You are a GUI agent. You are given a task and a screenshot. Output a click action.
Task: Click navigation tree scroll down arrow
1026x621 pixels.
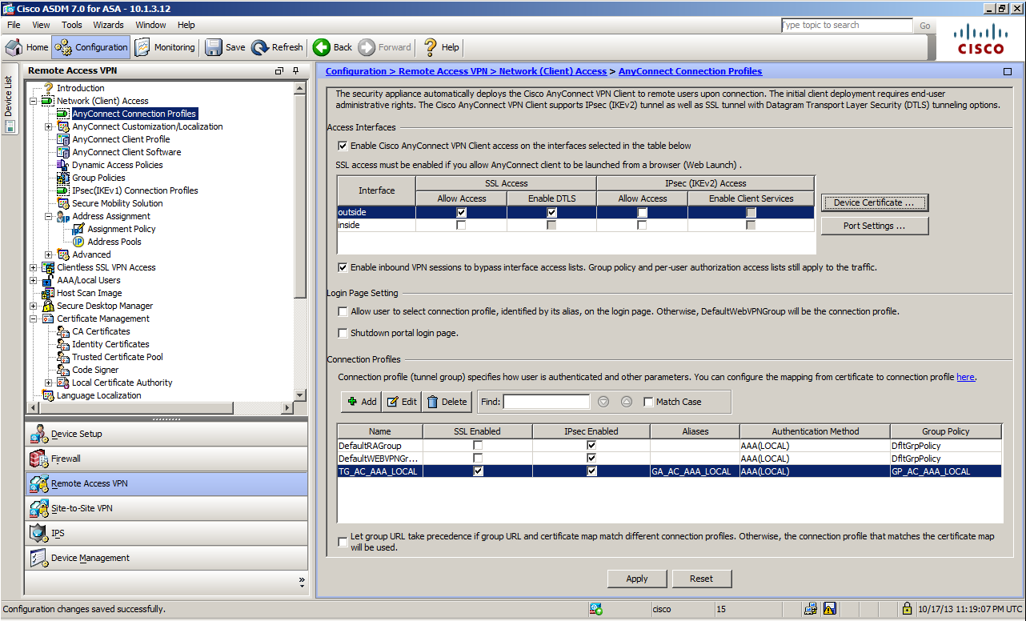coord(300,395)
